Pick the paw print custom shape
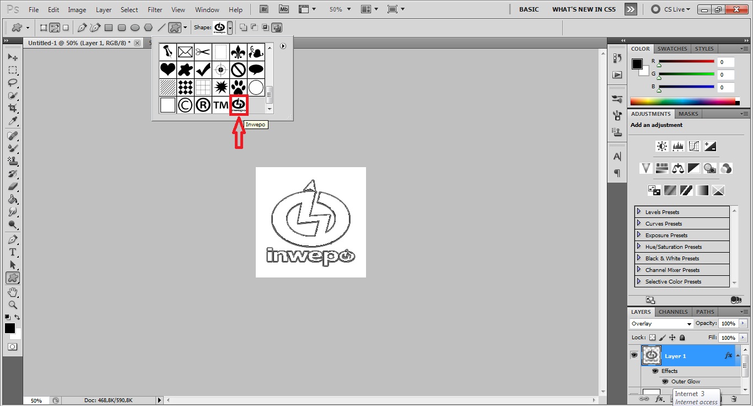753x406 pixels. 238,87
